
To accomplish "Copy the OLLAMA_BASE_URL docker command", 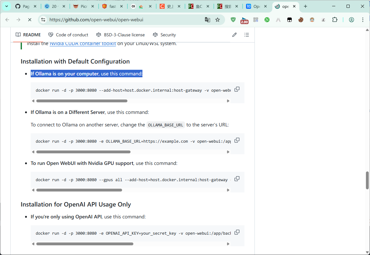I will [x=237, y=140].
